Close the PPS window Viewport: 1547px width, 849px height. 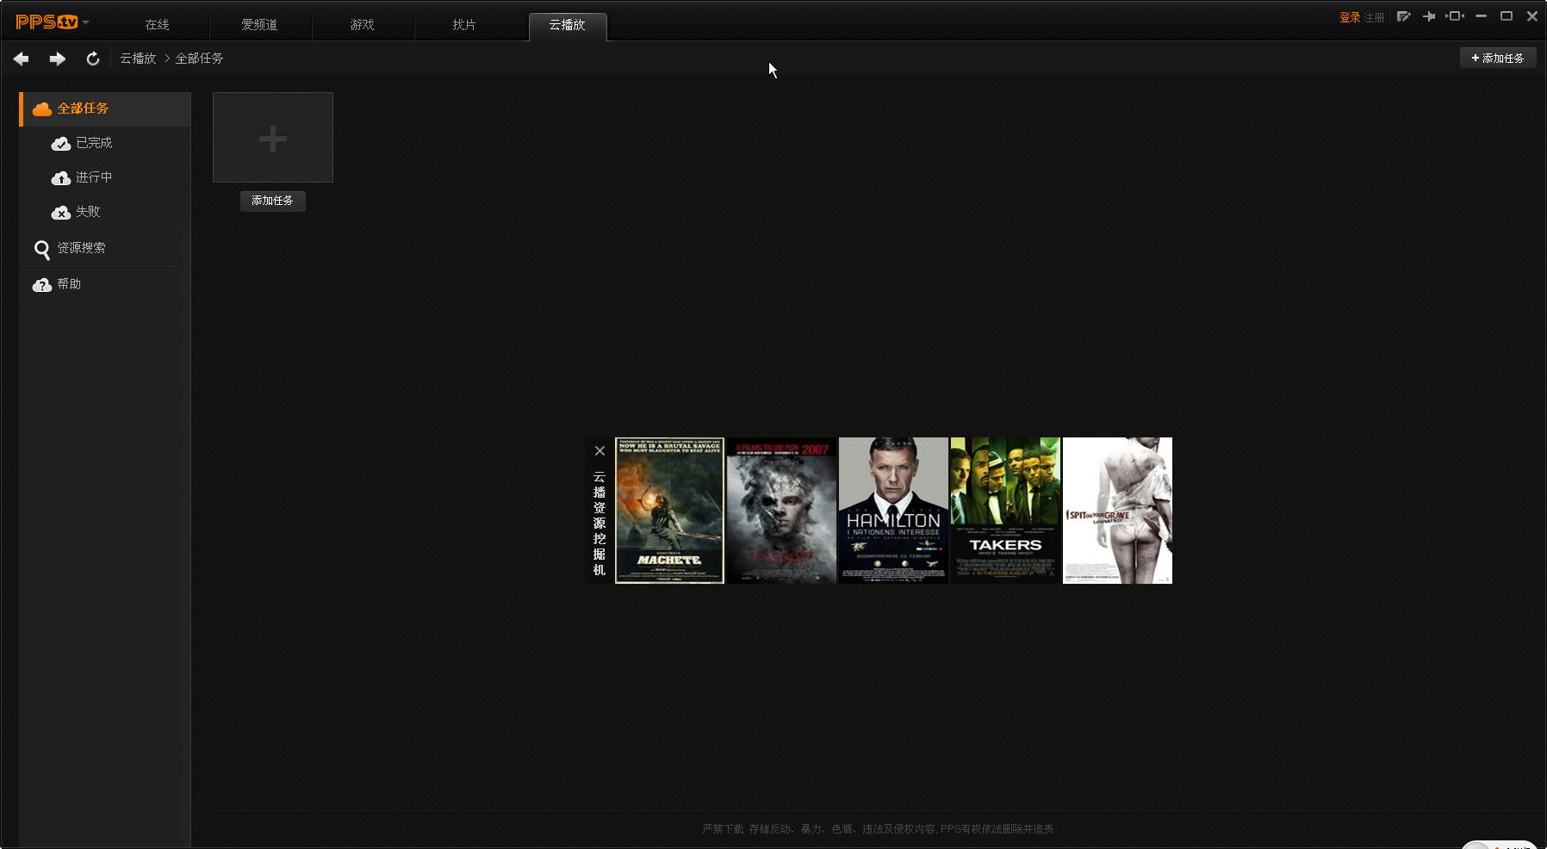(x=1532, y=16)
